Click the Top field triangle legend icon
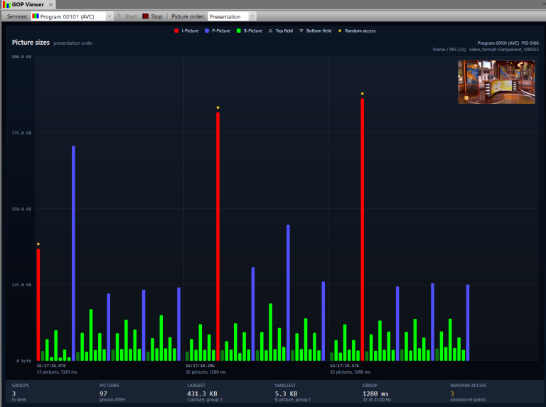This screenshot has height=407, width=546. tap(270, 31)
